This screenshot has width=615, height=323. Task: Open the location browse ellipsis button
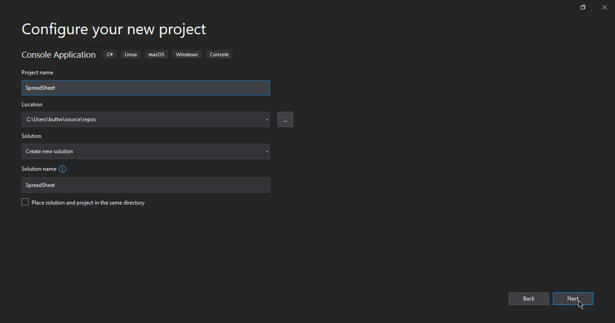click(285, 120)
